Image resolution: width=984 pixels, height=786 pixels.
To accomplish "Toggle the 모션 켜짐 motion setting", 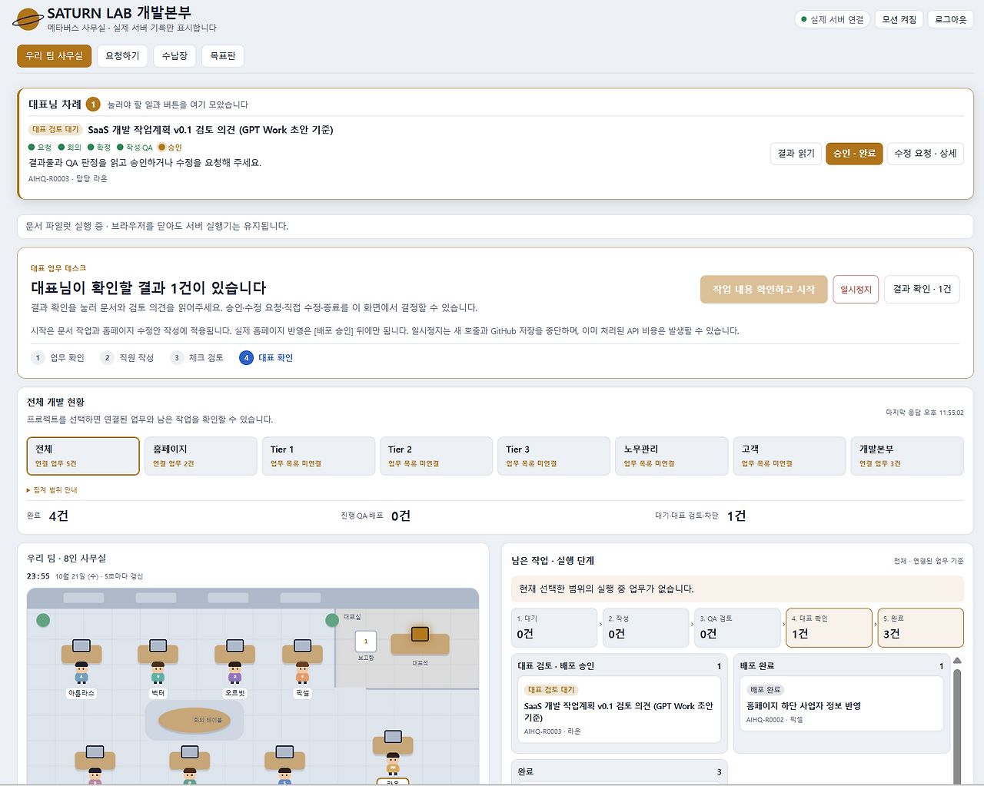I will click(899, 19).
